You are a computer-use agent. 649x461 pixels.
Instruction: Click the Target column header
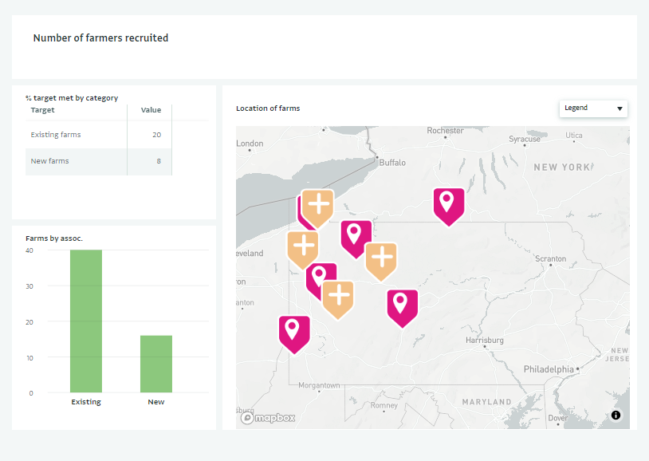click(x=42, y=110)
